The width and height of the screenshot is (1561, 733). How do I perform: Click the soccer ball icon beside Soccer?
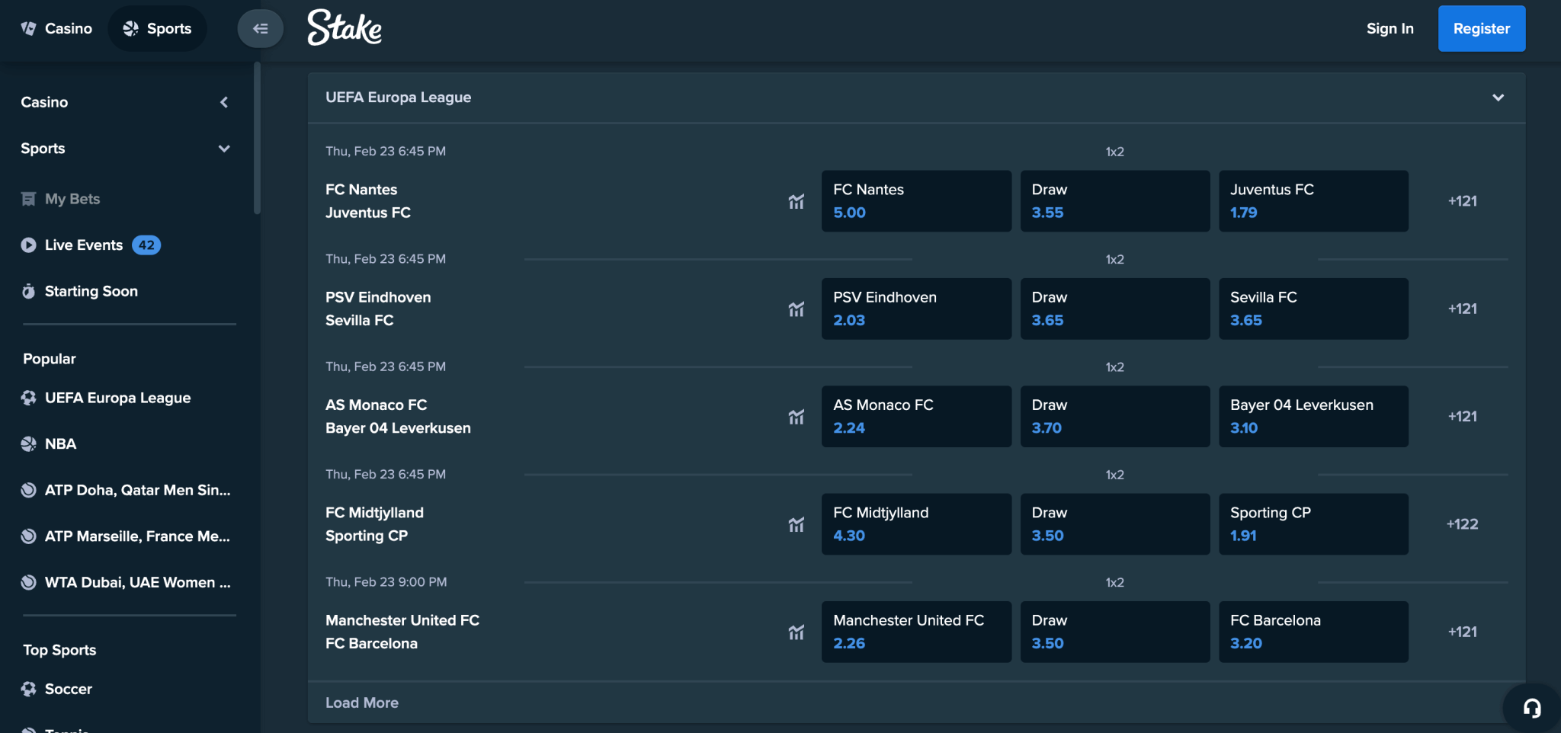pos(28,689)
